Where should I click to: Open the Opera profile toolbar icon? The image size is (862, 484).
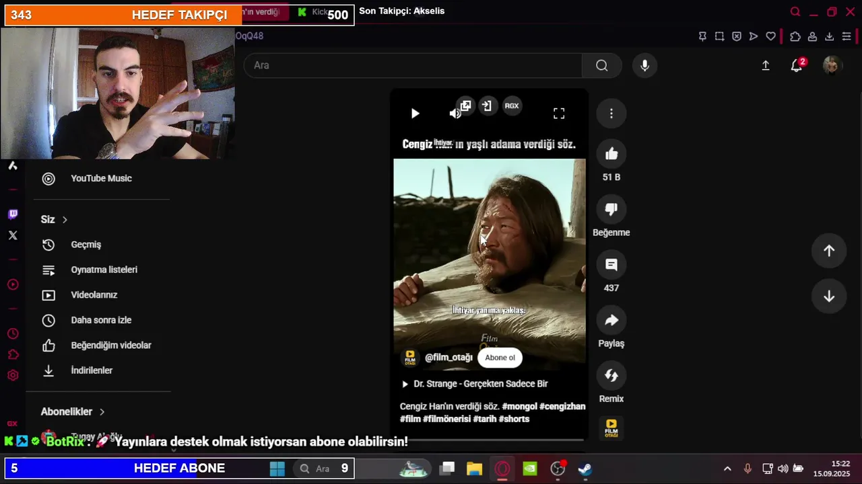813,36
